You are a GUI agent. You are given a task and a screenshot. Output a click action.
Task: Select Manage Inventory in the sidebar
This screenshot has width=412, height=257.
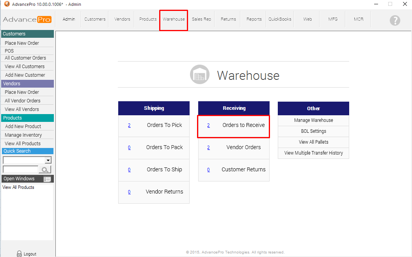23,135
